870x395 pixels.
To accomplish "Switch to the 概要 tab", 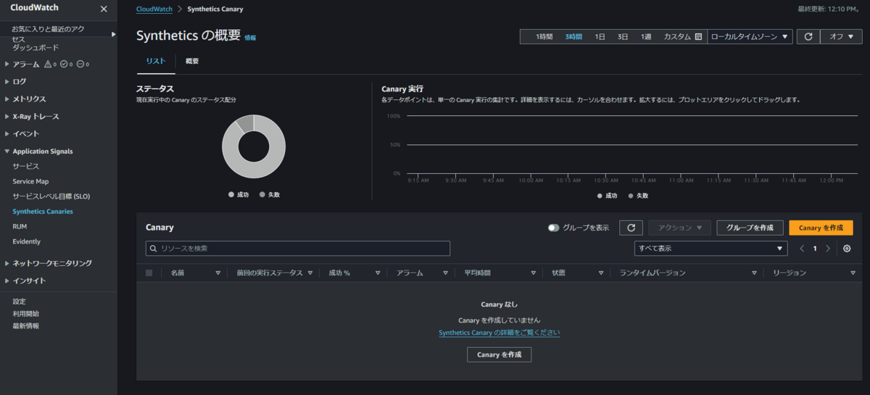I will coord(192,61).
